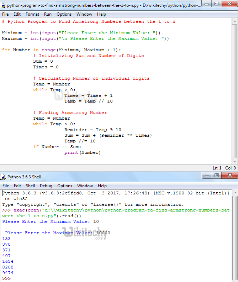
Task: Maximize the editor window
Action: pos(217,4)
